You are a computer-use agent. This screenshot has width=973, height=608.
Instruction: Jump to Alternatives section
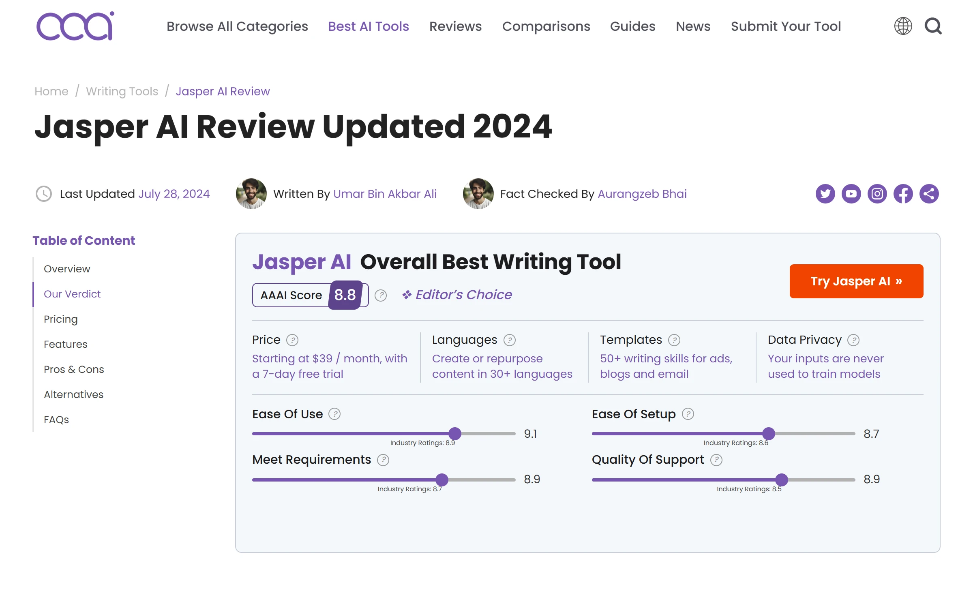tap(73, 394)
